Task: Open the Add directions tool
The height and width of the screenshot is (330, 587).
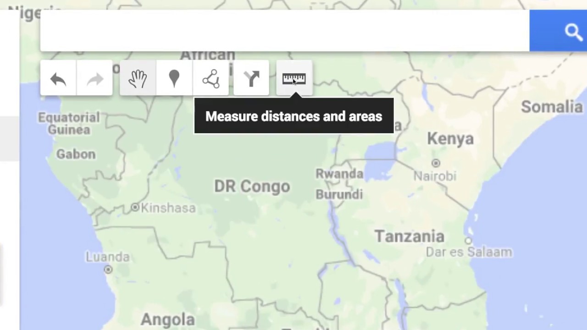Action: pos(251,79)
